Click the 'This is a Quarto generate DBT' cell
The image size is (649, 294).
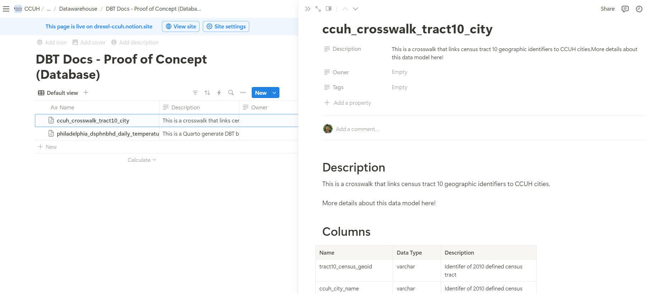[x=199, y=134]
